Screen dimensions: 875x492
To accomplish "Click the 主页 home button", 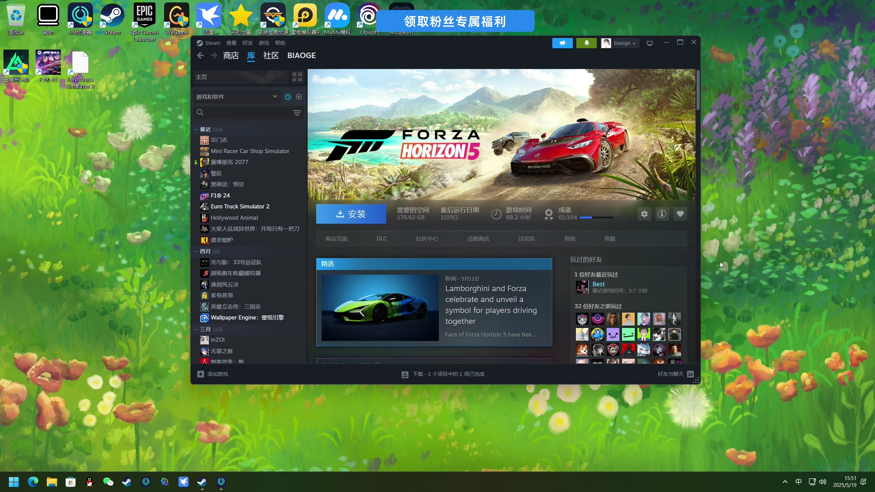I will click(x=241, y=77).
